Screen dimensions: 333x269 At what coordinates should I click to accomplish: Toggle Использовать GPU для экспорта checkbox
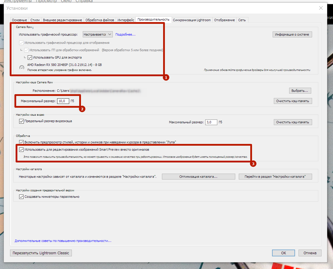click(30, 57)
